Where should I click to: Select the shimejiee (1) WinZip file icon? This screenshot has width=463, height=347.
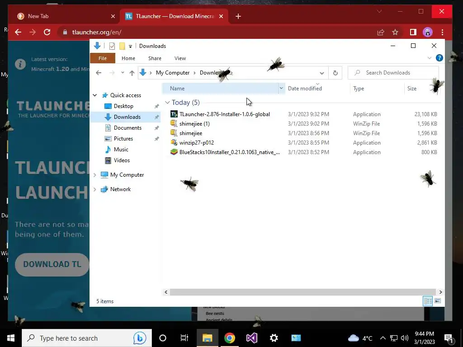[x=174, y=124]
